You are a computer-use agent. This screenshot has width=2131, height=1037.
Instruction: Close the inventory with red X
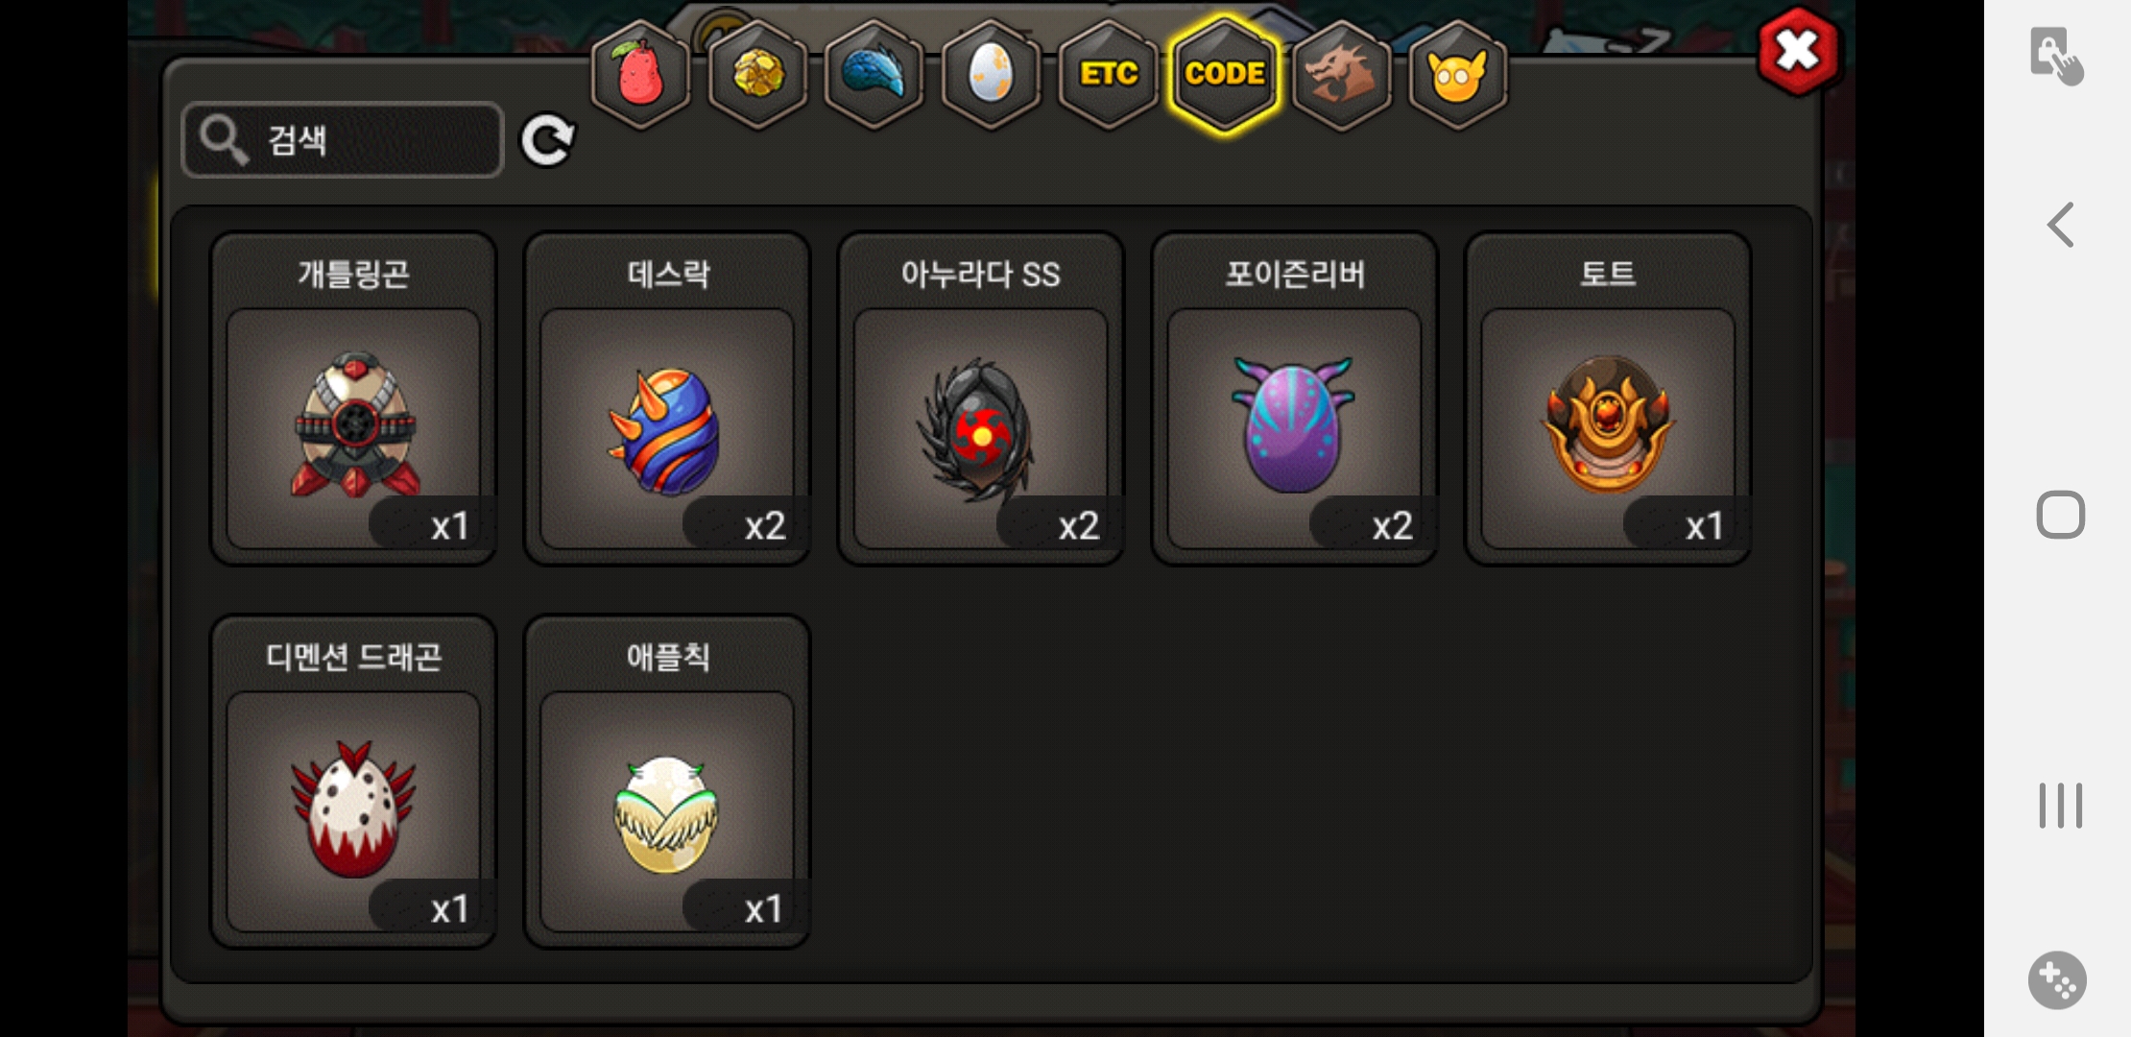[x=1798, y=51]
